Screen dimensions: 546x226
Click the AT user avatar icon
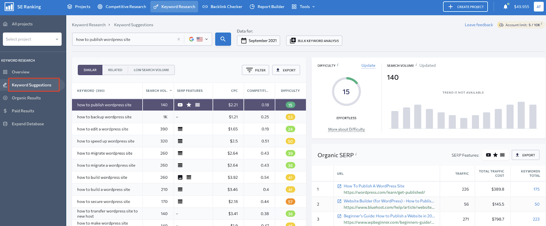[x=538, y=7]
